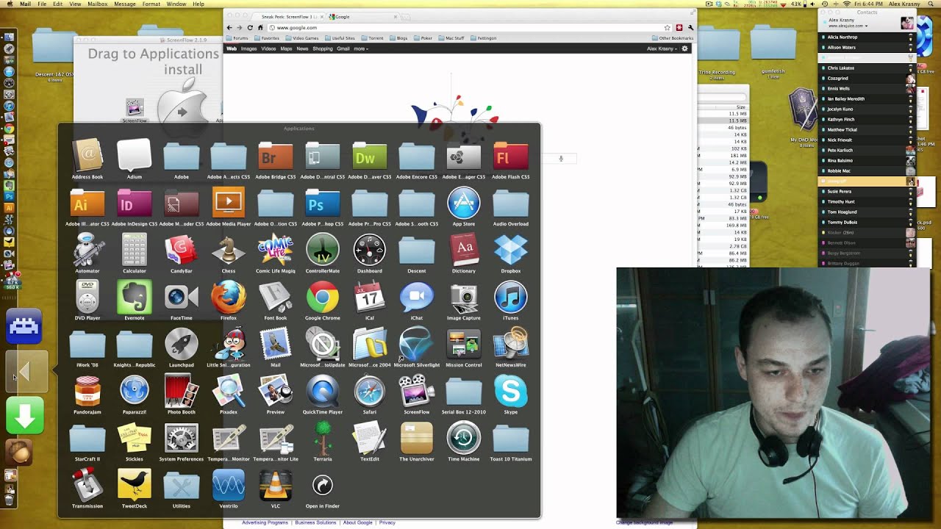Expand Google's 'more' dropdown

click(360, 48)
